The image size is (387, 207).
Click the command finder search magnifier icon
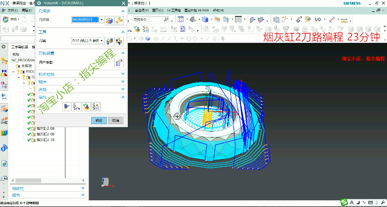point(166,19)
